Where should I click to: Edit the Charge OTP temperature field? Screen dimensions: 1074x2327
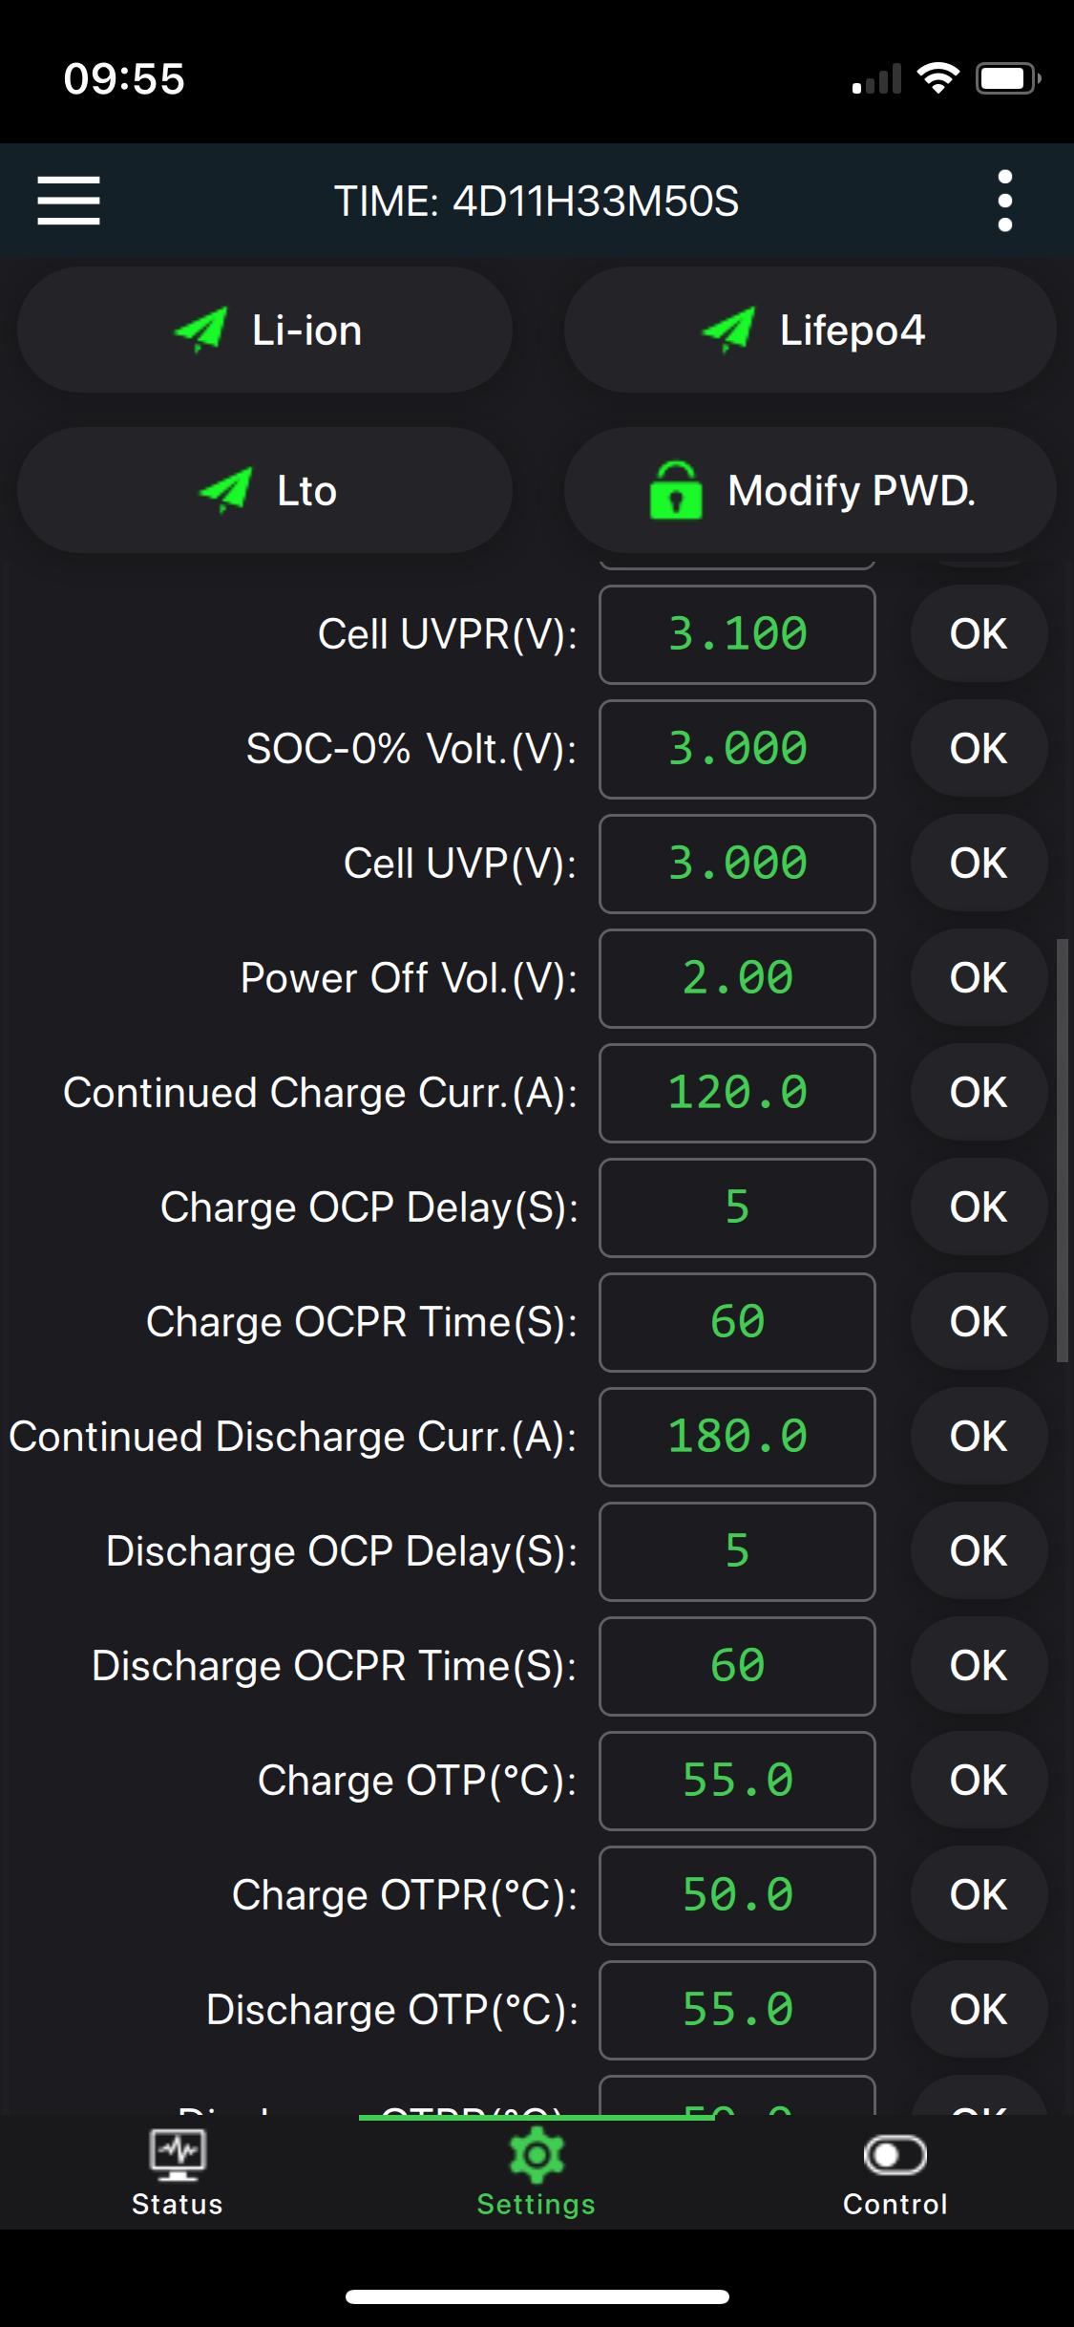[737, 1781]
